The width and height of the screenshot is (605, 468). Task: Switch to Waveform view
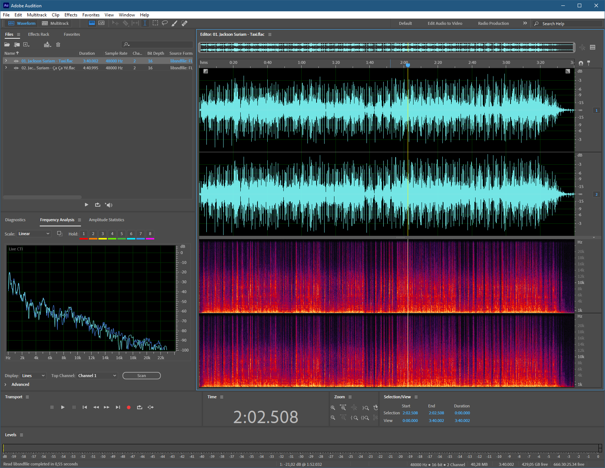point(22,23)
